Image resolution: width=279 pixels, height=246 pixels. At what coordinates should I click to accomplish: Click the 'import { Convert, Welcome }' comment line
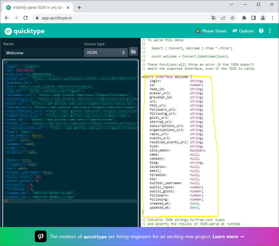click(x=187, y=48)
